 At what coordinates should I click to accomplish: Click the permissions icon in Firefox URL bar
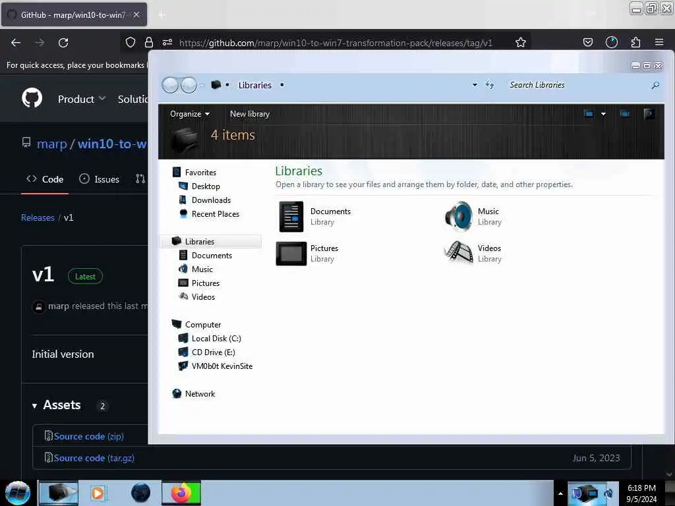point(167,42)
